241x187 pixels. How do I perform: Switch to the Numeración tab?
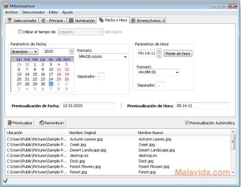point(82,21)
